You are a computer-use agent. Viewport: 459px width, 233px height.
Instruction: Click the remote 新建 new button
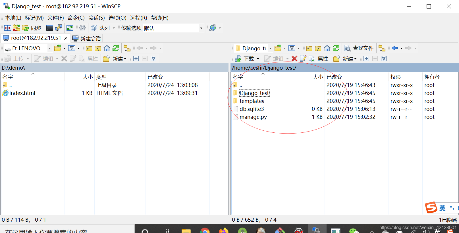[343, 59]
